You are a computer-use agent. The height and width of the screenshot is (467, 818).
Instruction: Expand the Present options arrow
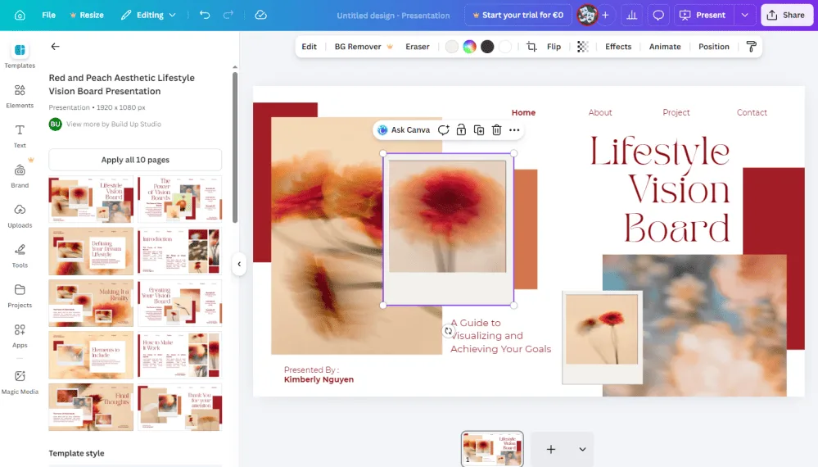[x=744, y=15]
